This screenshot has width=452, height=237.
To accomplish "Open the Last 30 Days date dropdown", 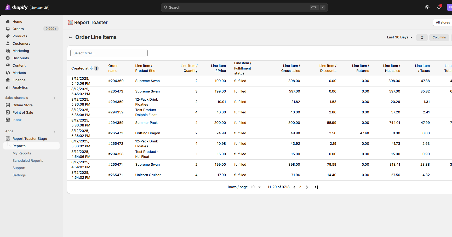I will tap(399, 37).
